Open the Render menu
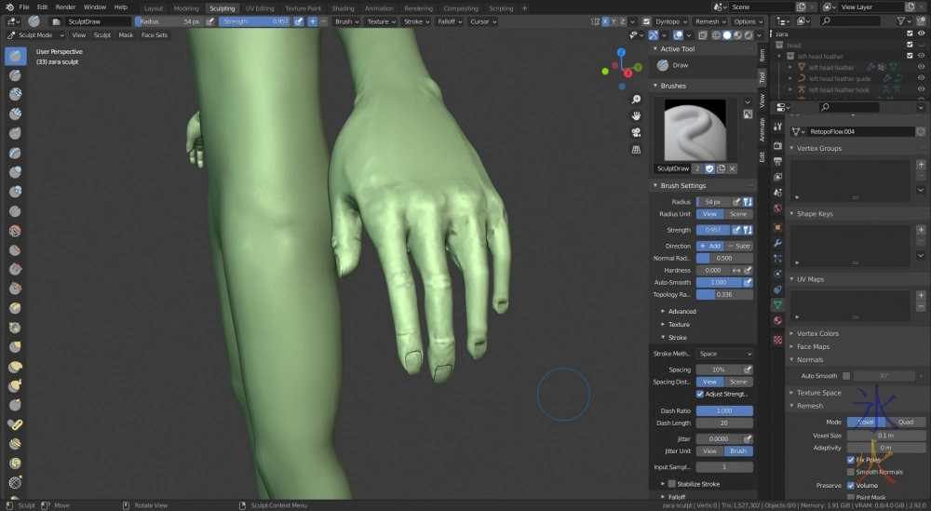 [x=65, y=7]
